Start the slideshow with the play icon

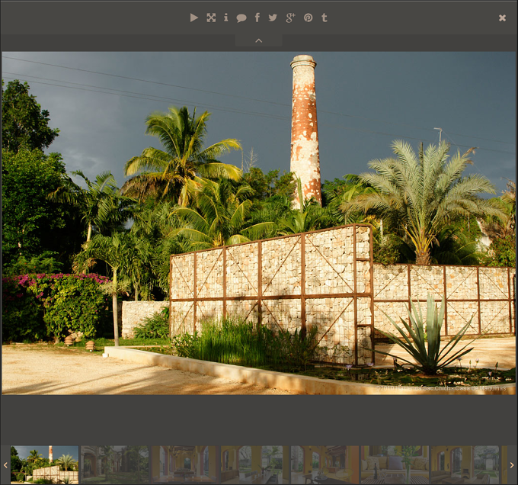pyautogui.click(x=194, y=18)
